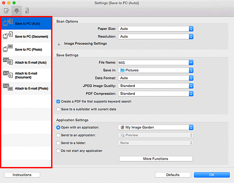Image resolution: width=234 pixels, height=183 pixels.
Task: Open the Data Format dropdown
Action: [156, 78]
